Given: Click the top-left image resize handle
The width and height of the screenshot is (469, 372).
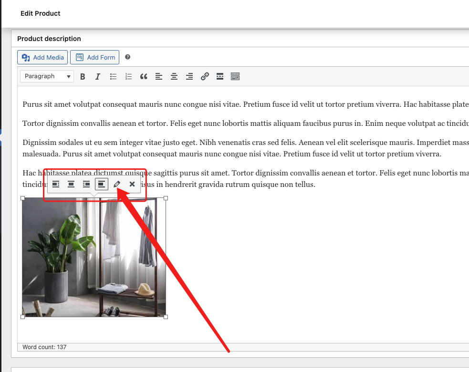Looking at the screenshot, I should point(22,198).
